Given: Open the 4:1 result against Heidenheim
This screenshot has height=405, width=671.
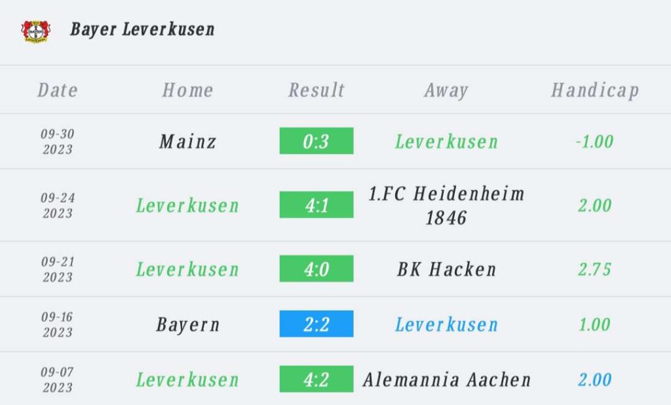Looking at the screenshot, I should [316, 205].
